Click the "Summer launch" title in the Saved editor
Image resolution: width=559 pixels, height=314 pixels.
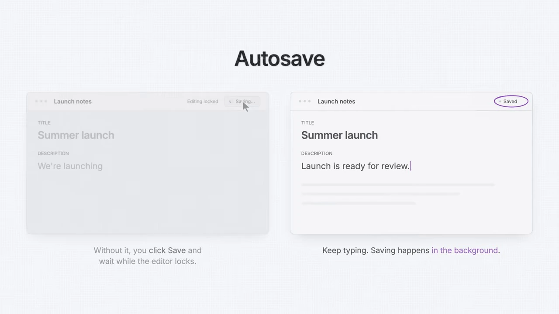339,135
